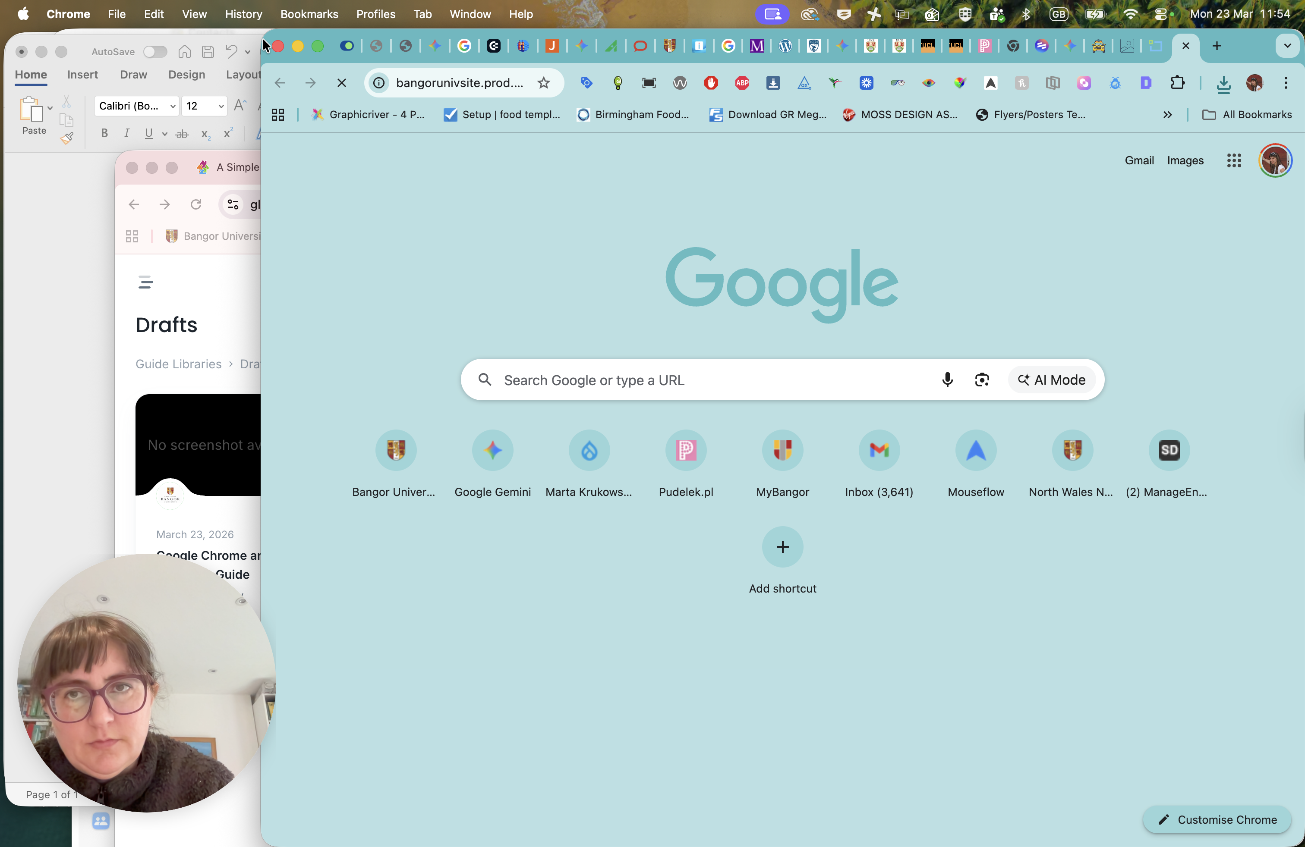
Task: Click the Customise Chrome button
Action: pyautogui.click(x=1217, y=819)
